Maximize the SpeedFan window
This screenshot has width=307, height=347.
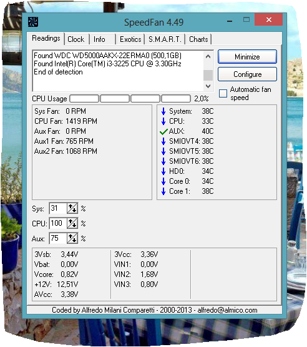[246, 20]
